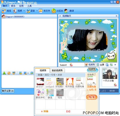The width and height of the screenshot is (120, 116).
Task: Filter frames by 浪漫 category
Action: point(60,75)
